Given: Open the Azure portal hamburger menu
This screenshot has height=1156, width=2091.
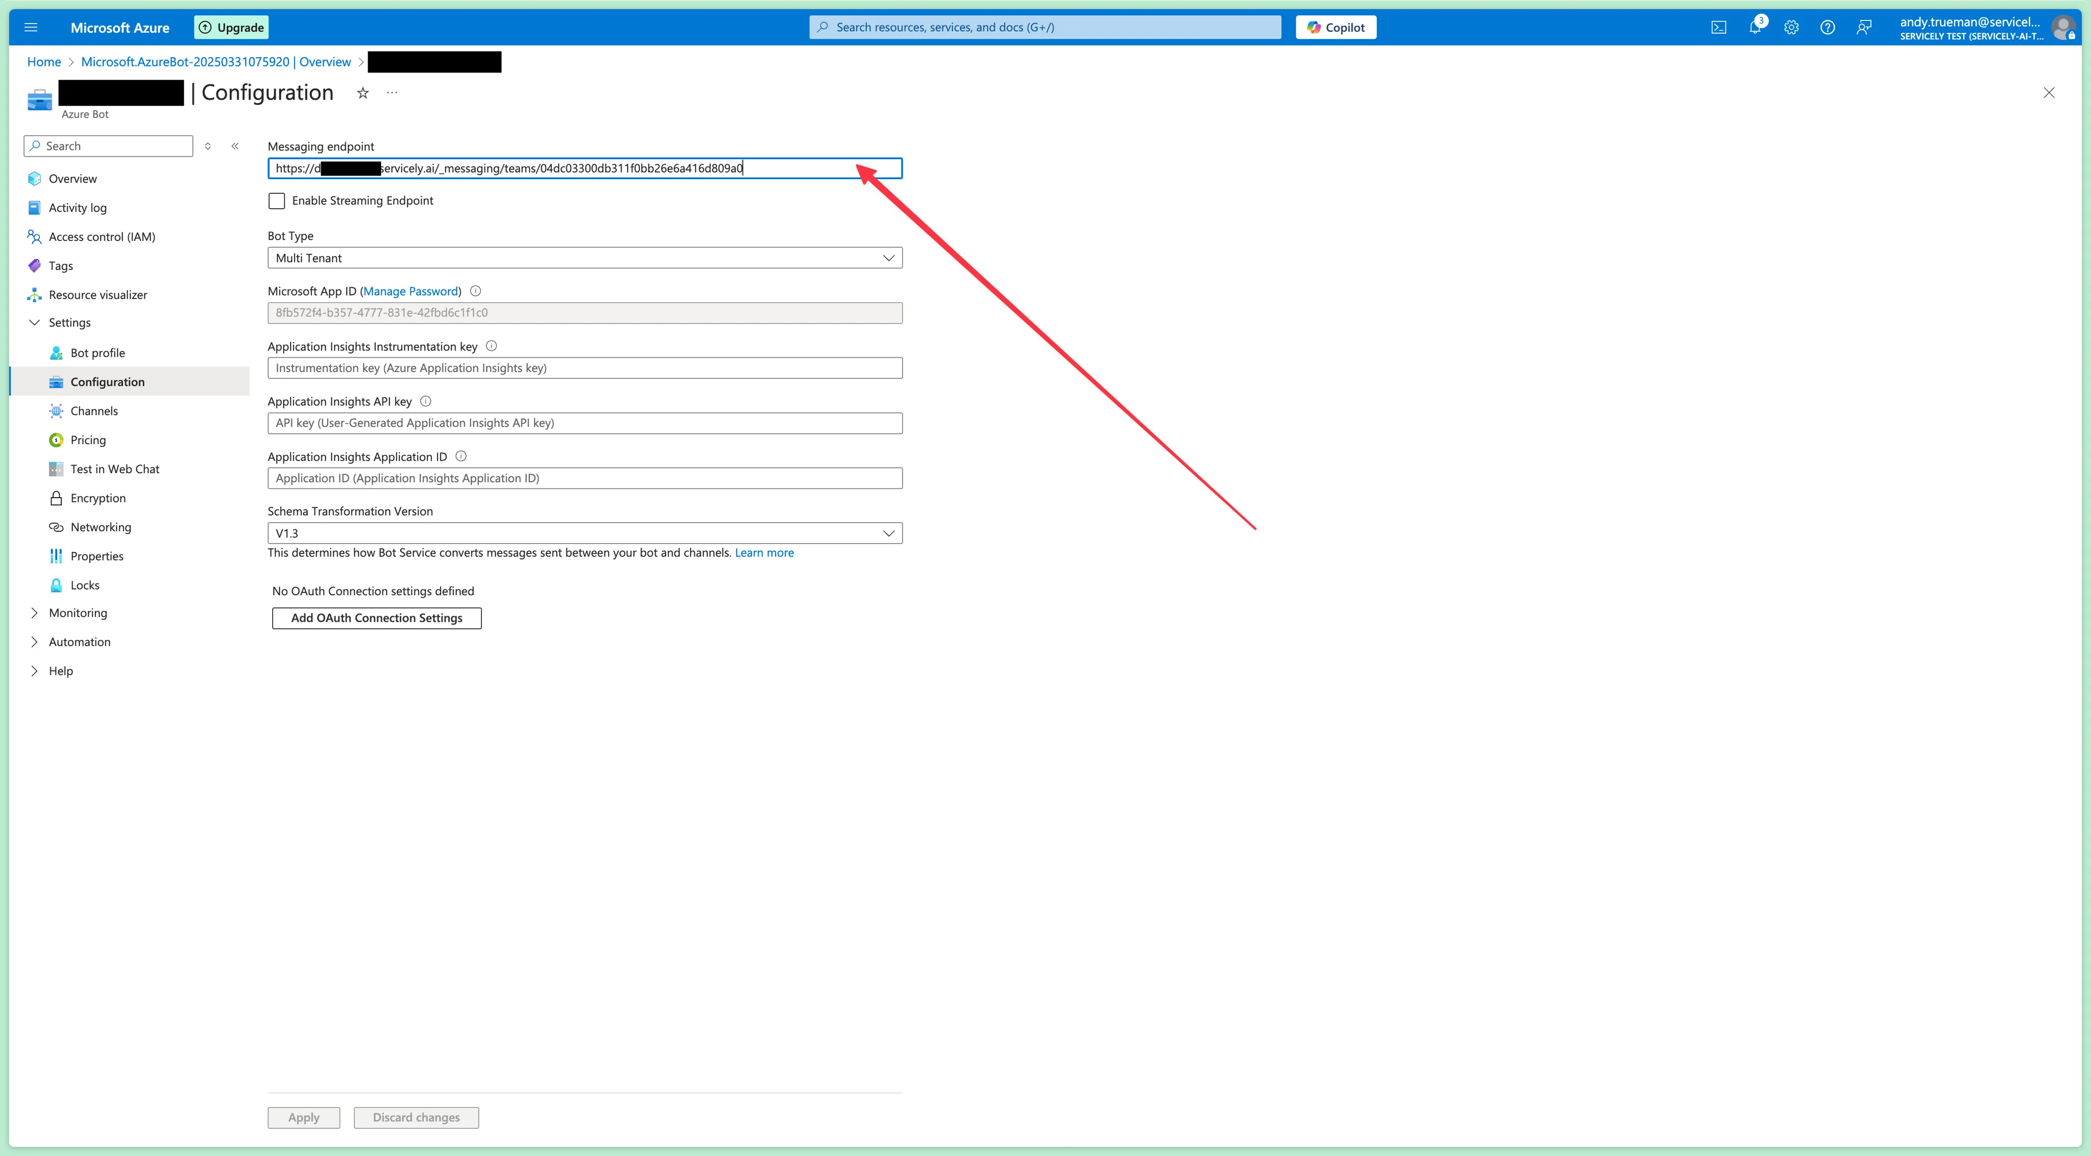Looking at the screenshot, I should (x=31, y=27).
